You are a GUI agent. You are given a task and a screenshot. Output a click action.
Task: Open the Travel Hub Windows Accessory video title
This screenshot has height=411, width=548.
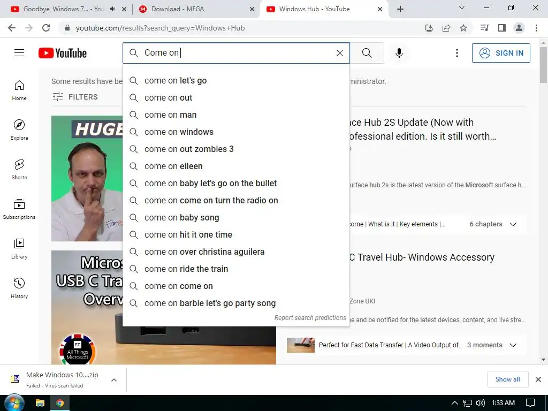pyautogui.click(x=422, y=257)
